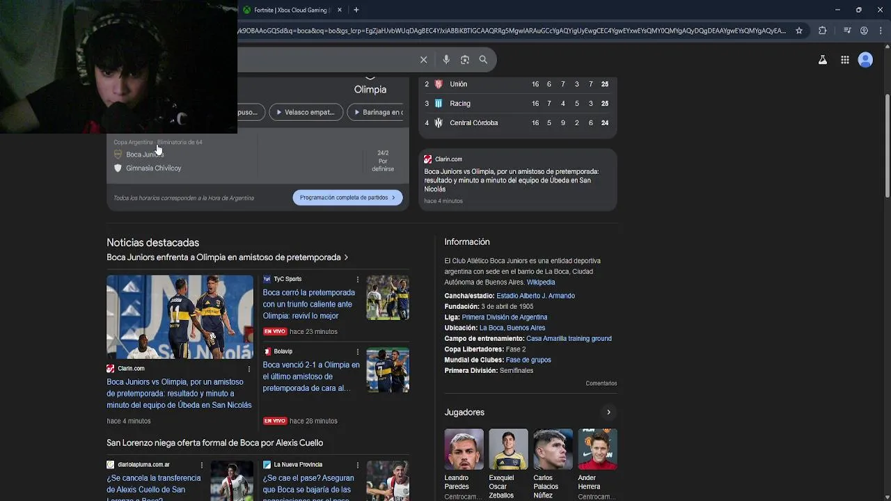
Task: Click Unión team crest in standings
Action: 439,84
